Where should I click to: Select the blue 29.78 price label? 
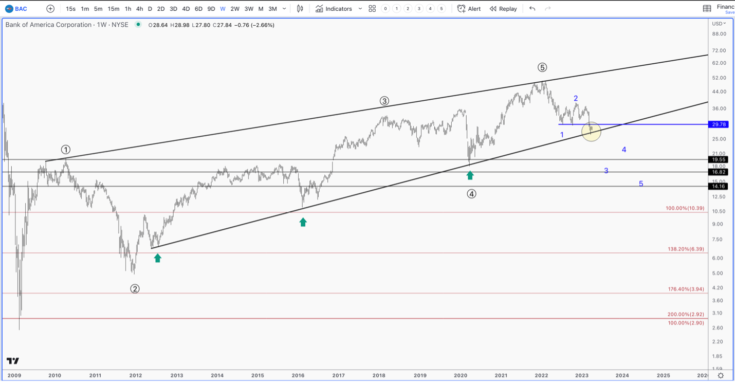pos(719,124)
